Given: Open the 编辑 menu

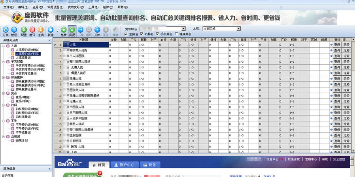Looking at the screenshot, I should [x=23, y=7].
